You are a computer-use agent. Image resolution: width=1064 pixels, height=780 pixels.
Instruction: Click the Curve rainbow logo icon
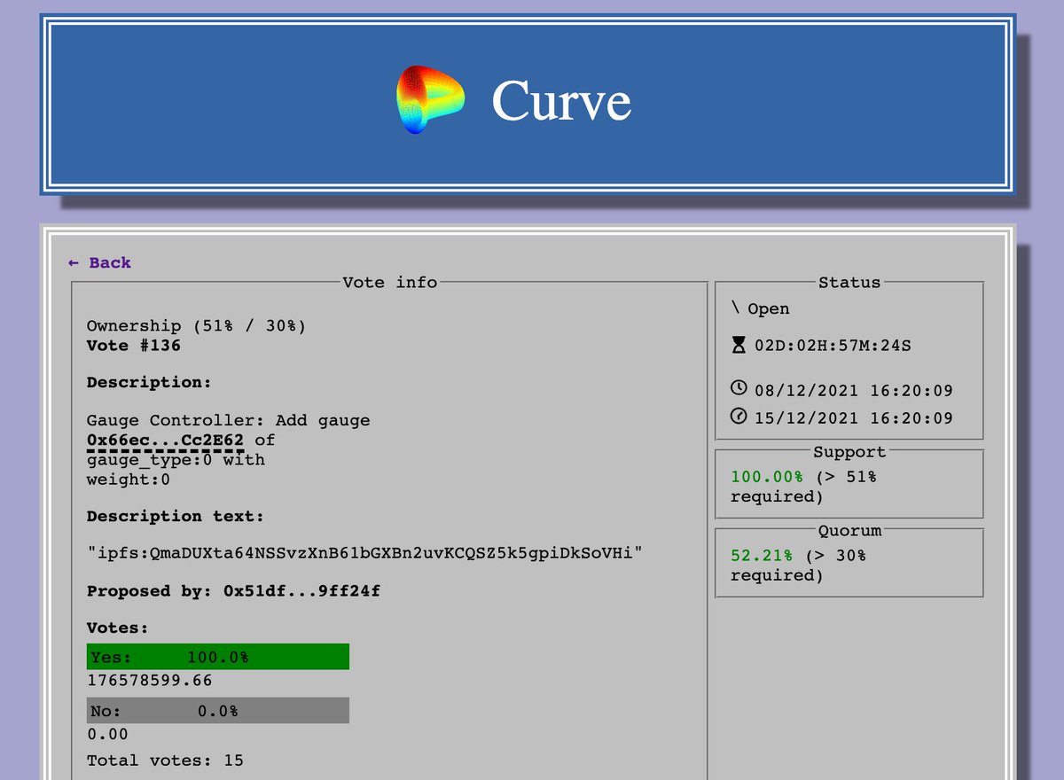click(x=429, y=99)
